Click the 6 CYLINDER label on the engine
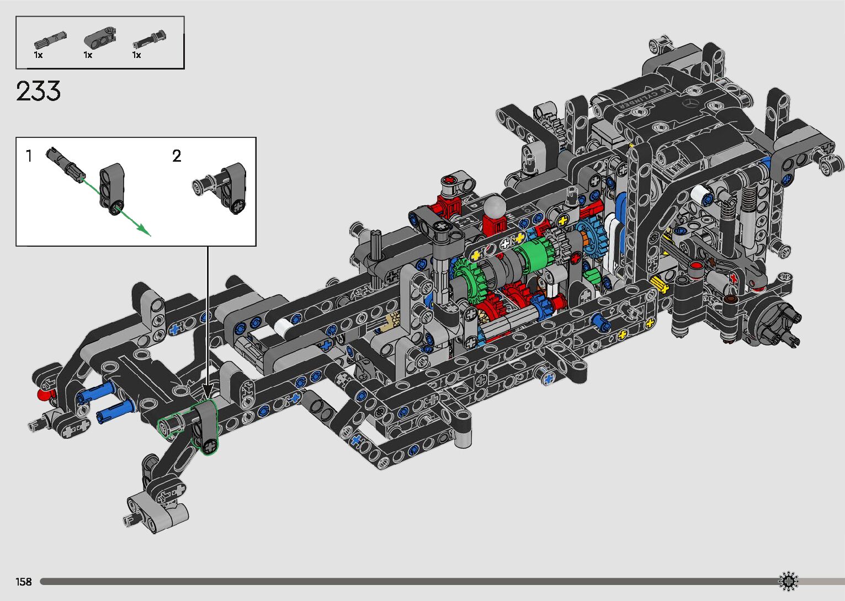The width and height of the screenshot is (845, 601). 641,98
